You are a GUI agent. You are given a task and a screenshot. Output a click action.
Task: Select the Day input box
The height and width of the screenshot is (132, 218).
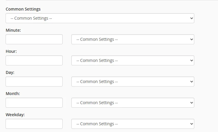(x=34, y=82)
